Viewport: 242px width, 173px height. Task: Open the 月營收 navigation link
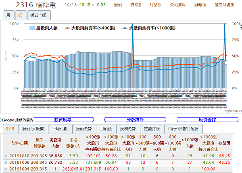point(155,5)
